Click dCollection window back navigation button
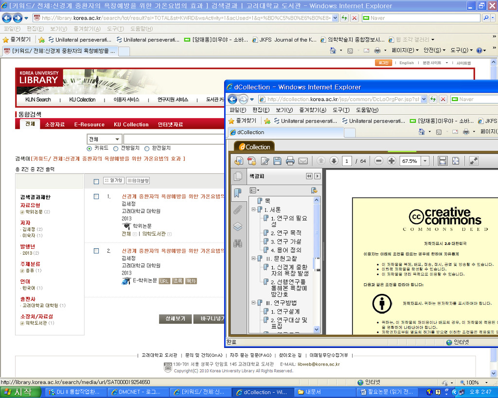The image size is (498, 398). click(232, 99)
